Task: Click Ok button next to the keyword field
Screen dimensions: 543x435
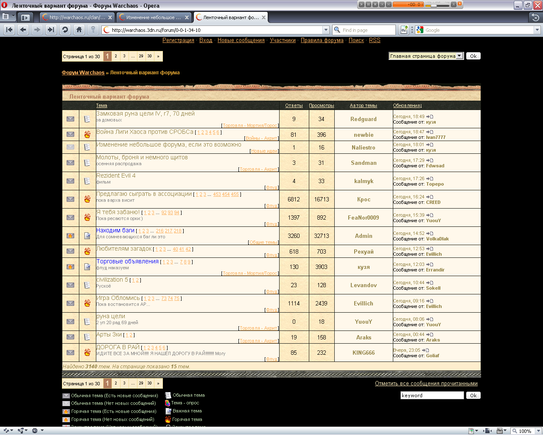Action: click(473, 395)
